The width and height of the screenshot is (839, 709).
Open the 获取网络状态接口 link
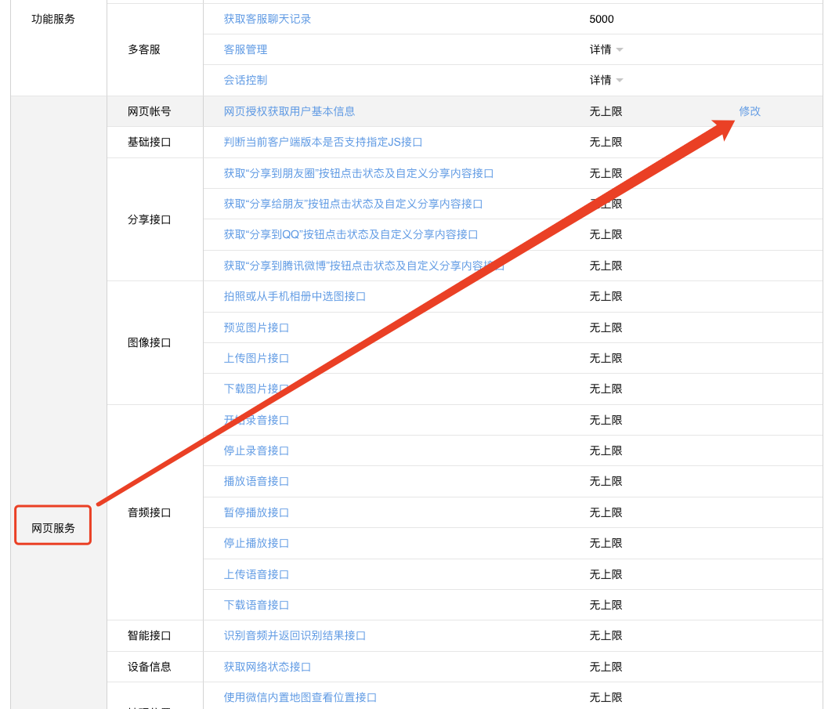coord(267,667)
